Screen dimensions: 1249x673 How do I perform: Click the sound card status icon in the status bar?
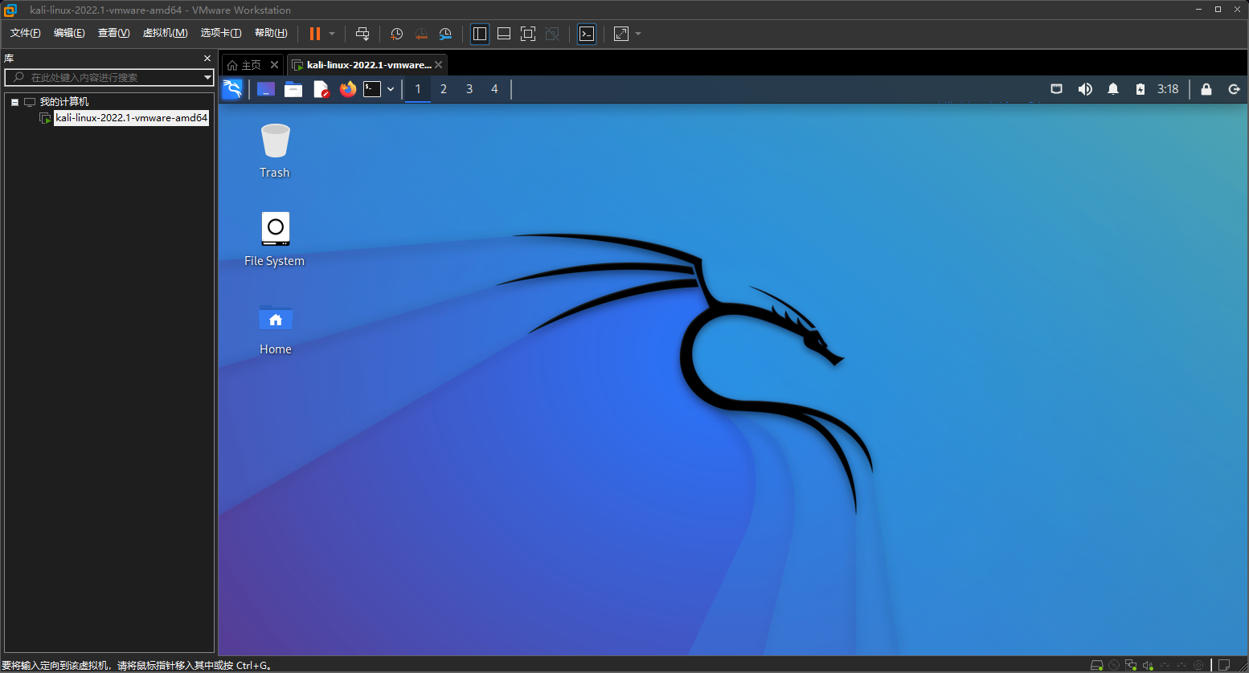pyautogui.click(x=1148, y=665)
